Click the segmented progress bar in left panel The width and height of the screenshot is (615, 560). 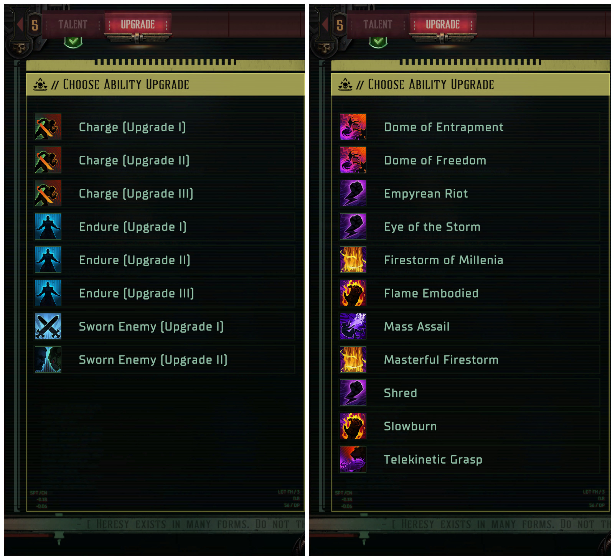coord(165,62)
